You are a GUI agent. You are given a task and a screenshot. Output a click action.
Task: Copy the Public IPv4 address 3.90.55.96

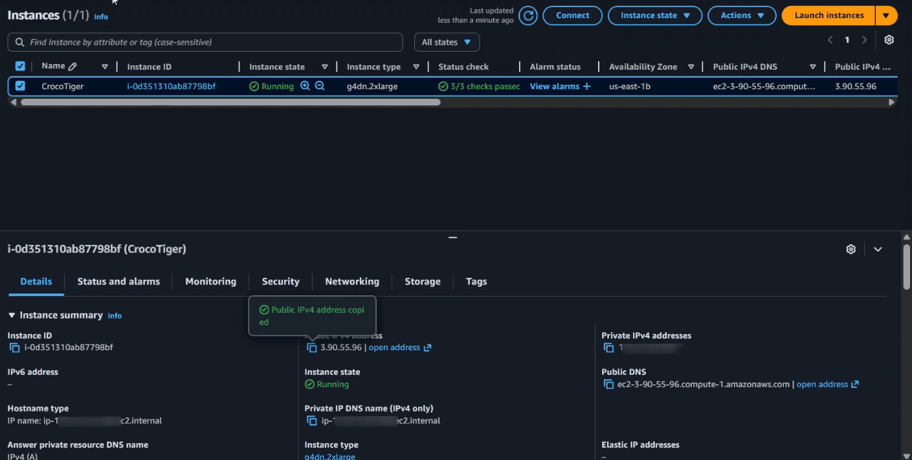click(311, 347)
